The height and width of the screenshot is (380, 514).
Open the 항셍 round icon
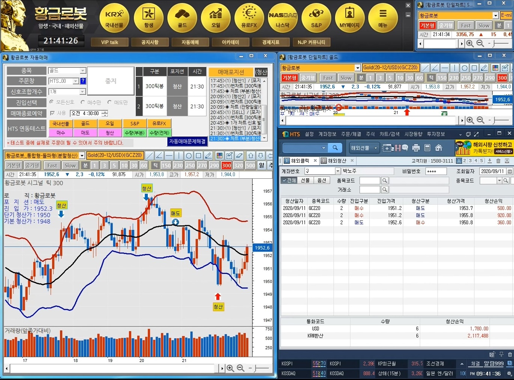149,18
